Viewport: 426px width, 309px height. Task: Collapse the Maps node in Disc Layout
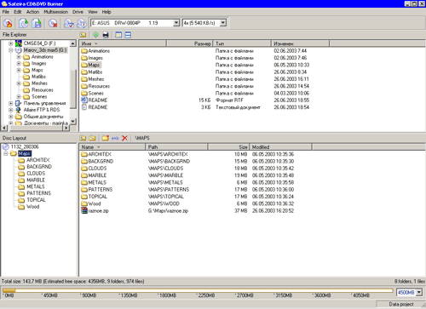[6, 153]
